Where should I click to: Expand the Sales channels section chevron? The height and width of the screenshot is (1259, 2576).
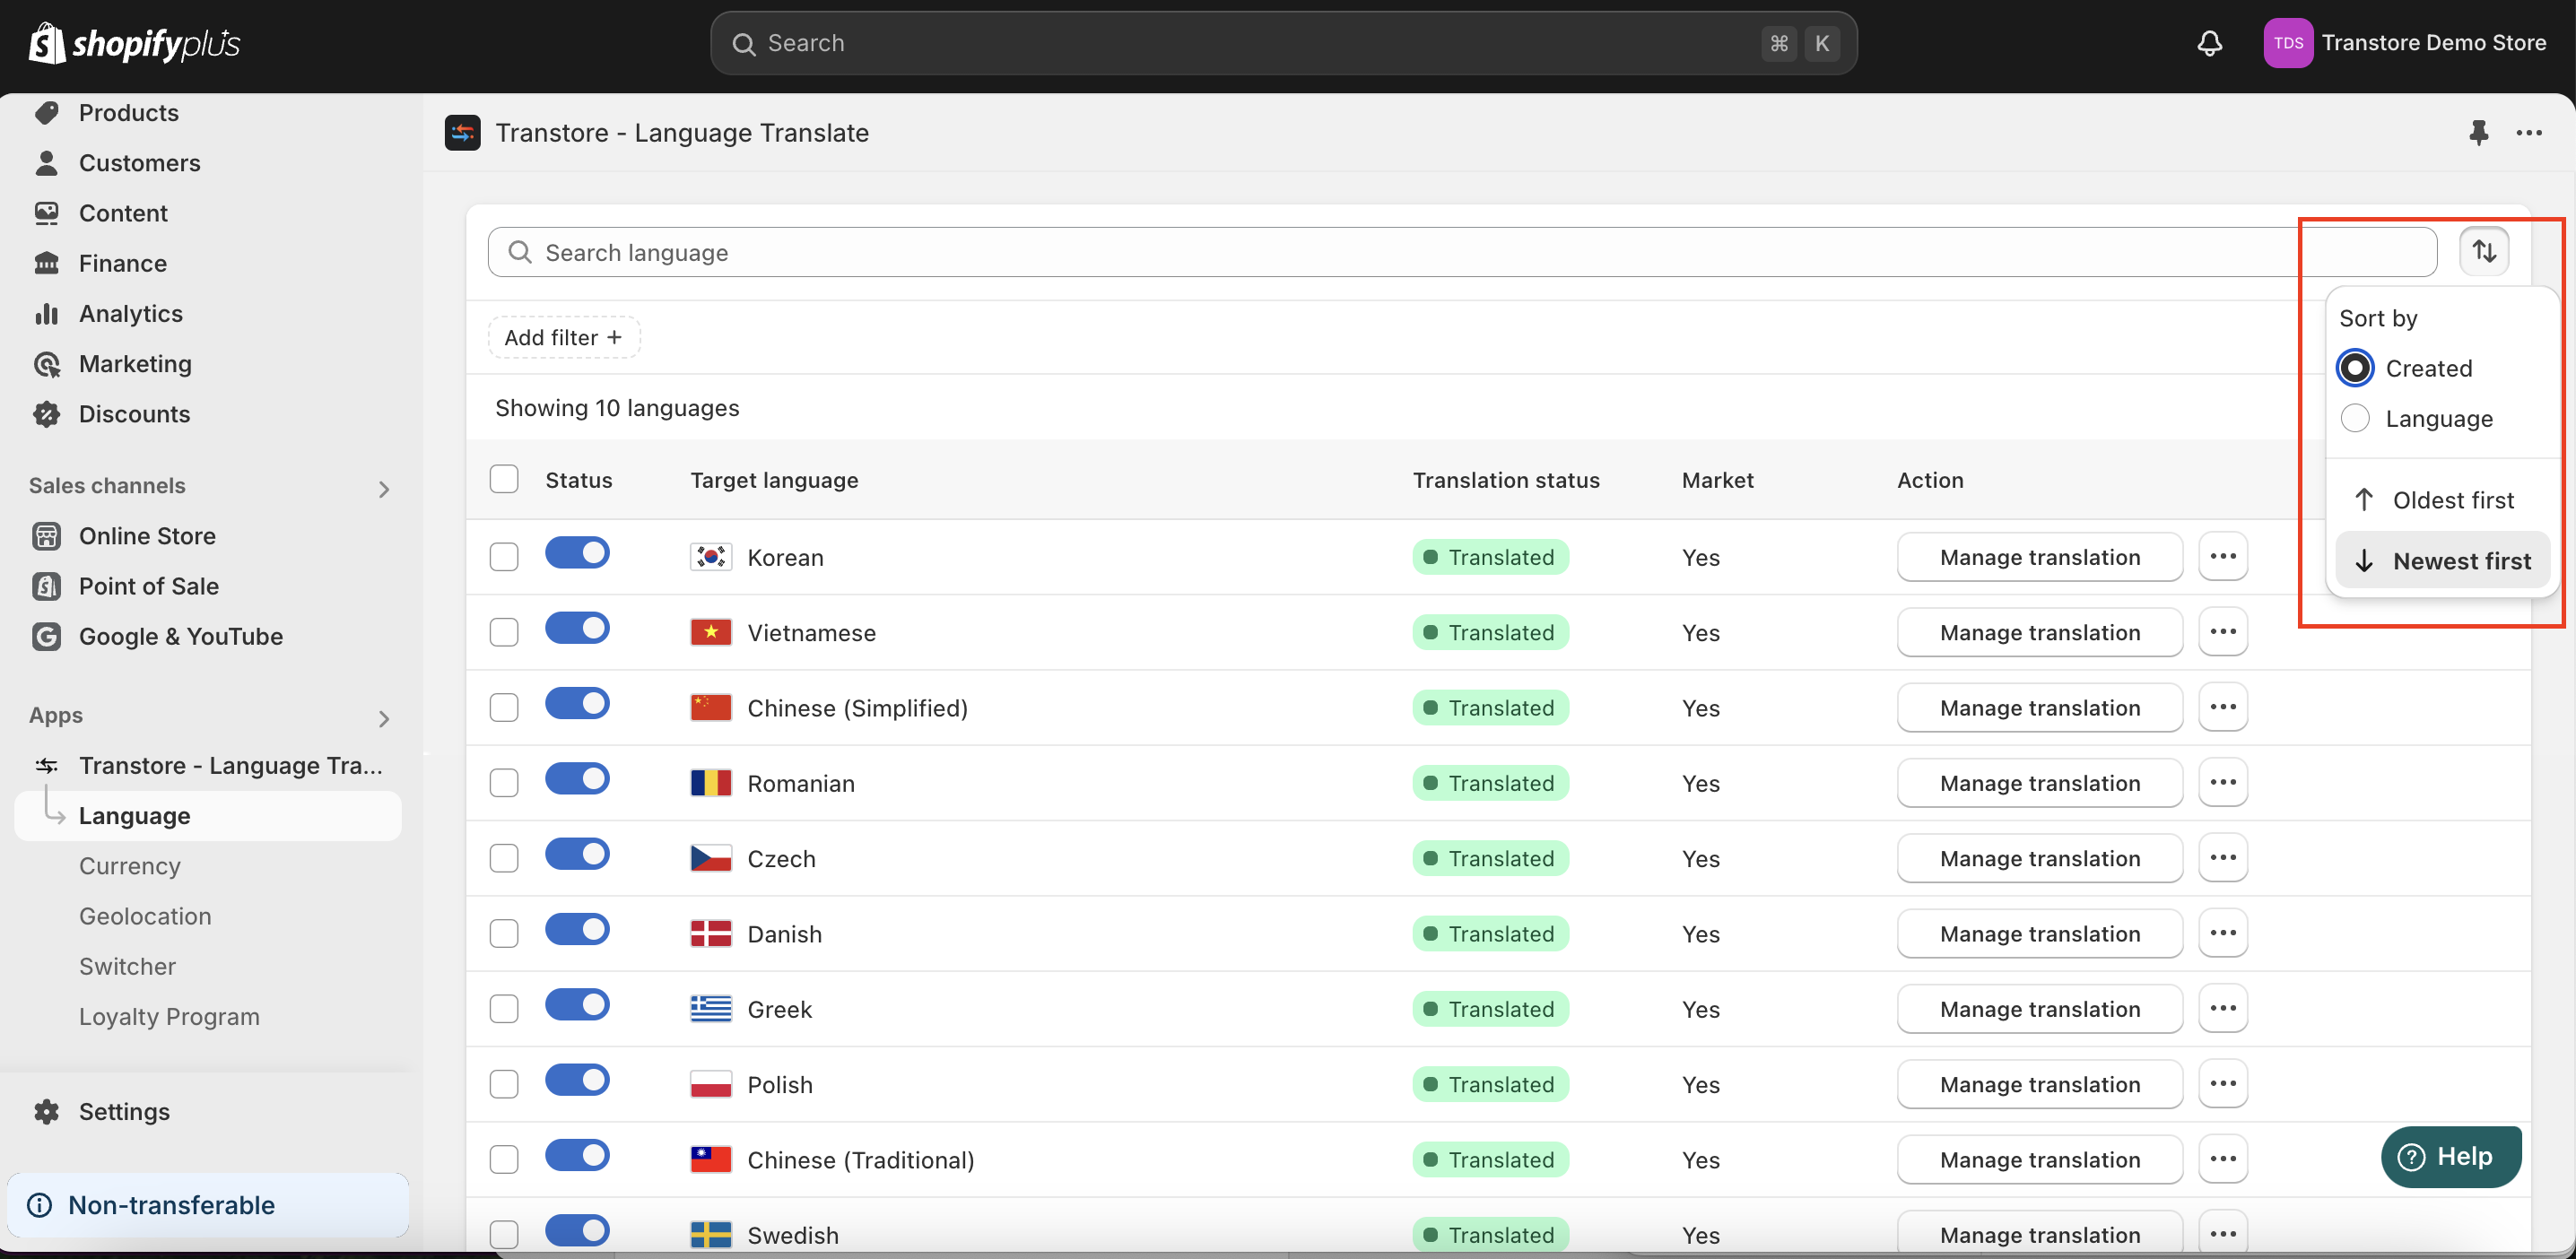click(384, 488)
